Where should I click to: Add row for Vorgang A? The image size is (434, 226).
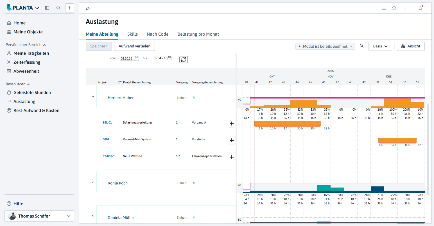tap(232, 124)
